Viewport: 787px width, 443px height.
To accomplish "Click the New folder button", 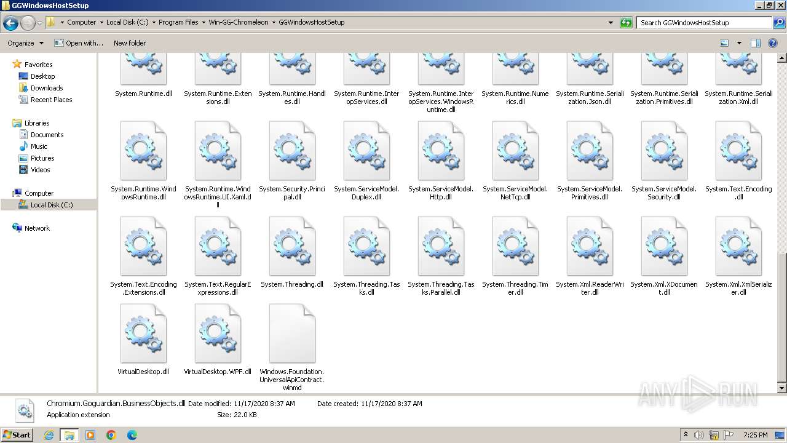I will (130, 43).
